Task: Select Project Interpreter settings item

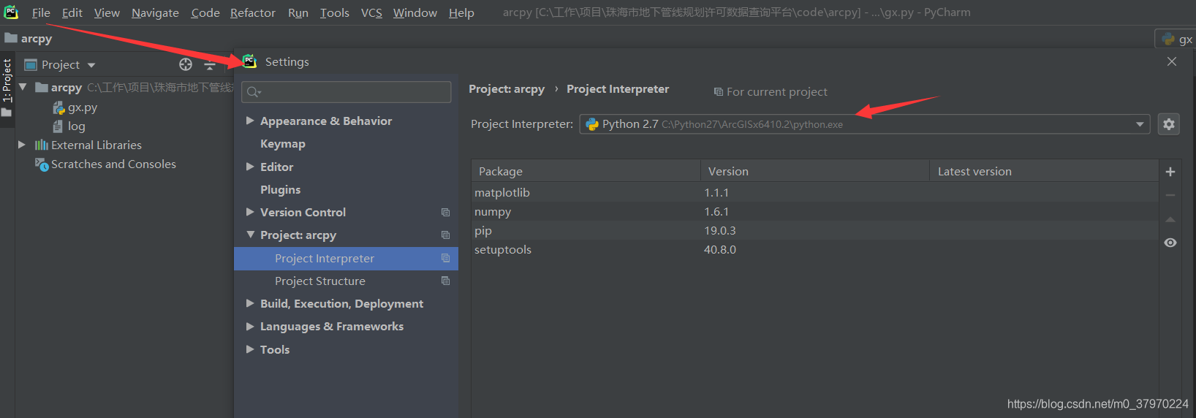Action: click(346, 258)
